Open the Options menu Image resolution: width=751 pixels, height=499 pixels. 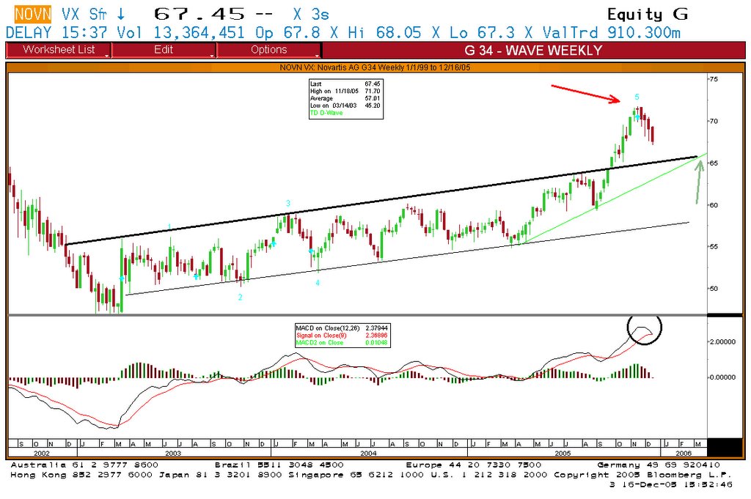tap(268, 50)
